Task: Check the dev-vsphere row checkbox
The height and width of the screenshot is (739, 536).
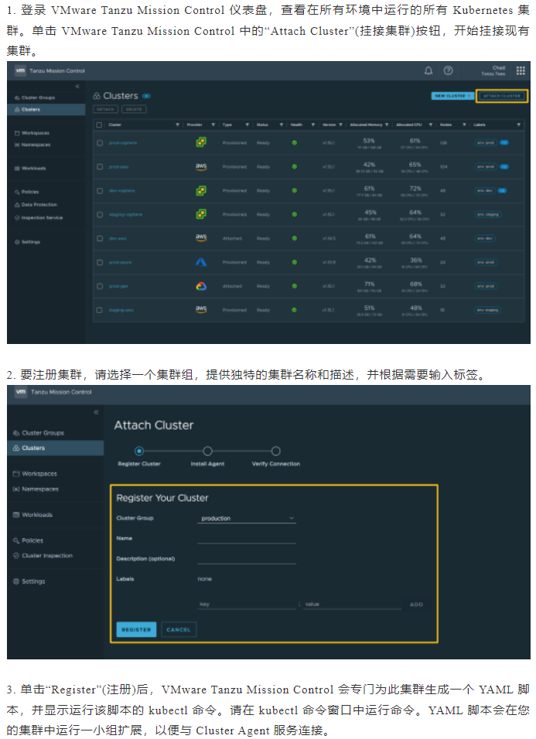Action: pyautogui.click(x=100, y=190)
